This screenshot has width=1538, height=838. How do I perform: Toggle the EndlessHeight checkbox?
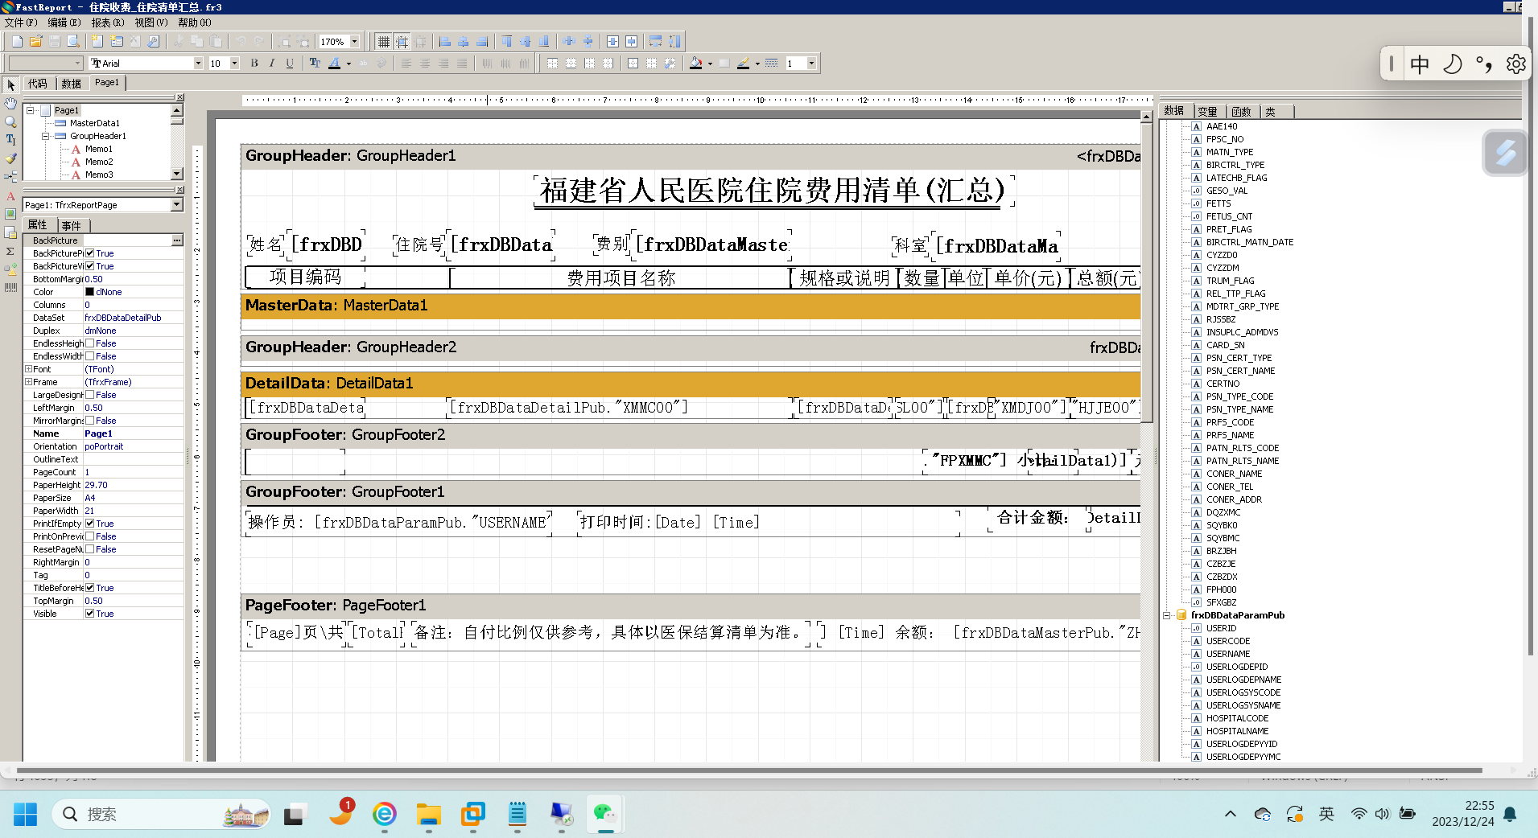[x=90, y=343]
